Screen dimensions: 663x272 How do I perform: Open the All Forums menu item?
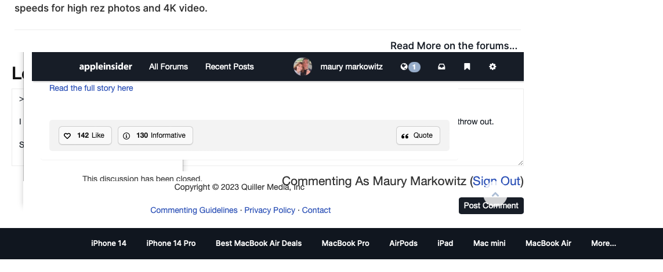pyautogui.click(x=168, y=67)
